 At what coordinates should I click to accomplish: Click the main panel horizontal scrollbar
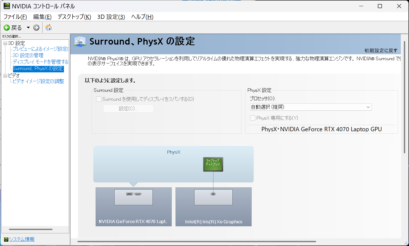coord(197,241)
